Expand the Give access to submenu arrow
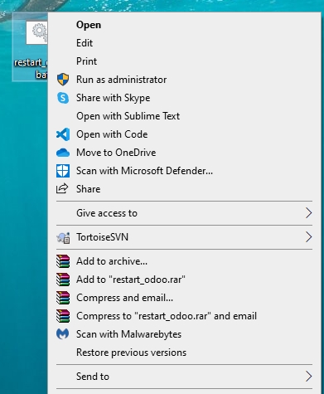324x394 pixels. tap(309, 213)
